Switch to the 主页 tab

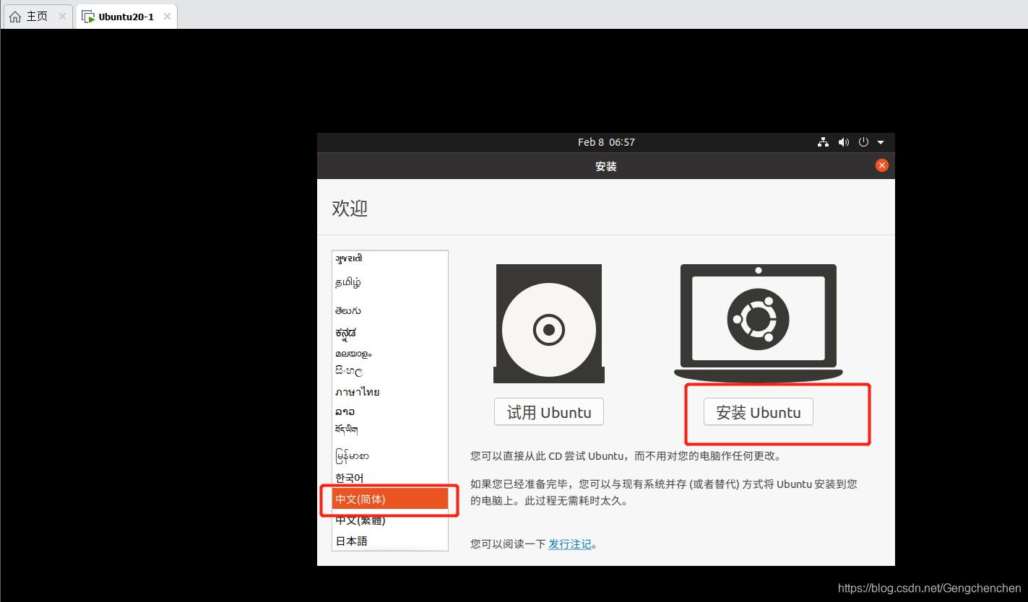coord(37,17)
